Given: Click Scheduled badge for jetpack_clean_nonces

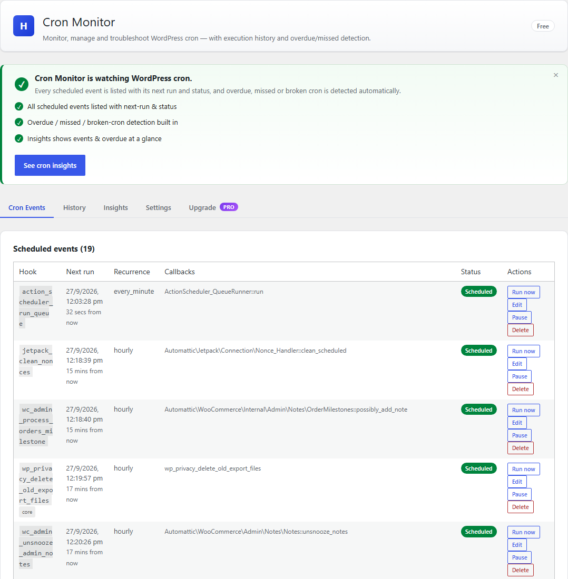Looking at the screenshot, I should (478, 351).
